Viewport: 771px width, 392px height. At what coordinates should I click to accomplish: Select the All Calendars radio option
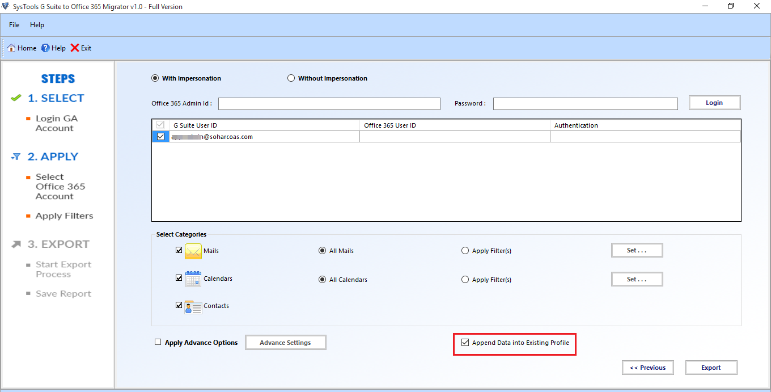[322, 280]
